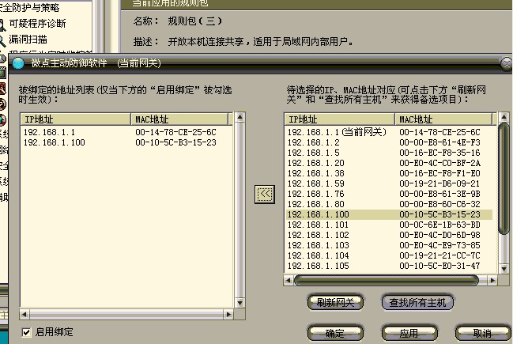Select candidate row 192.168.1.1 (当前网关)
This screenshot has height=344, width=513.
[x=389, y=132]
